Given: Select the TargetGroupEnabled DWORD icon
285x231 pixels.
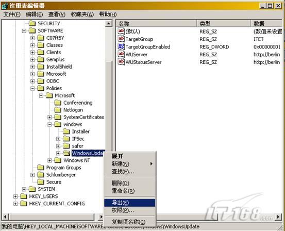Looking at the screenshot, I should click(121, 46).
